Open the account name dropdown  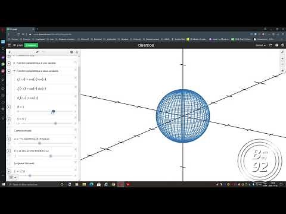tap(260, 45)
